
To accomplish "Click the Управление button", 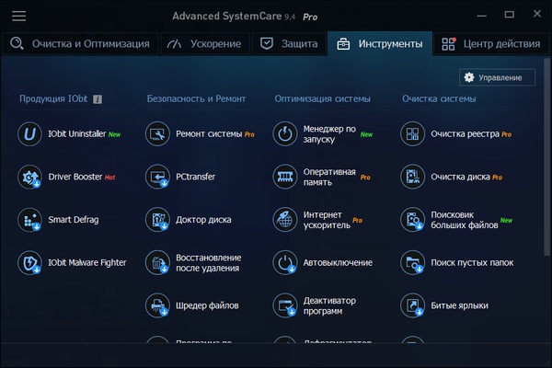I will click(x=497, y=78).
